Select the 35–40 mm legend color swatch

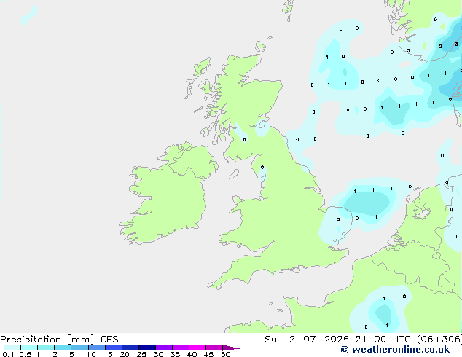181,348
